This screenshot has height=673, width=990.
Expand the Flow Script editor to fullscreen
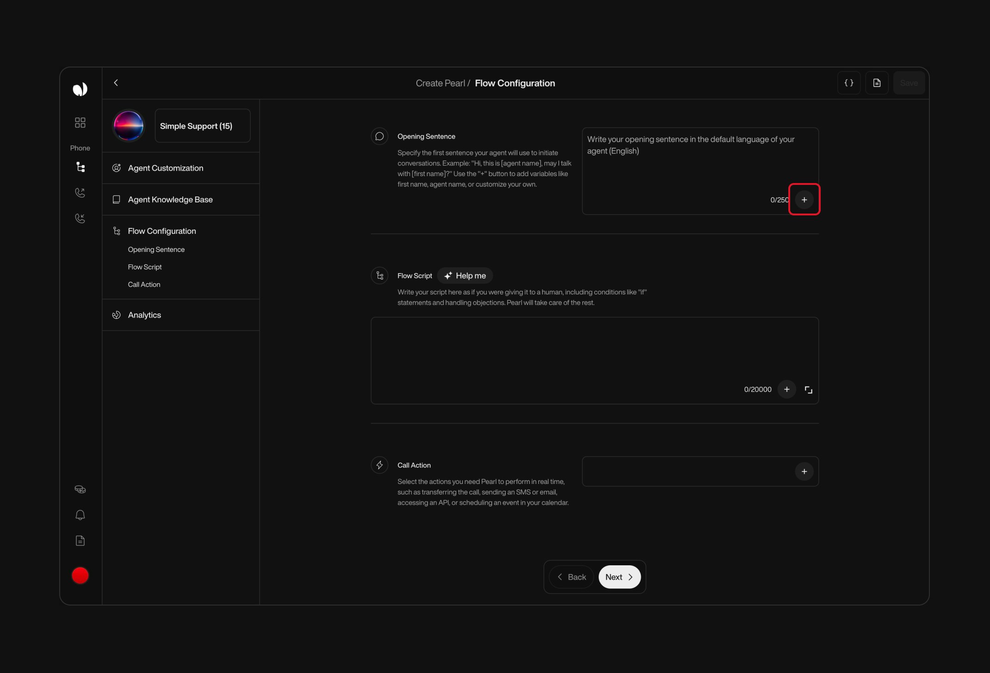coord(808,389)
